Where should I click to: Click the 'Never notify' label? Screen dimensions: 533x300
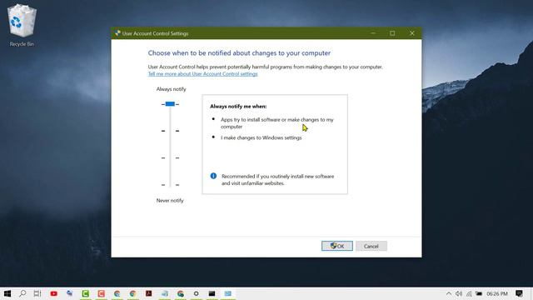coord(170,200)
